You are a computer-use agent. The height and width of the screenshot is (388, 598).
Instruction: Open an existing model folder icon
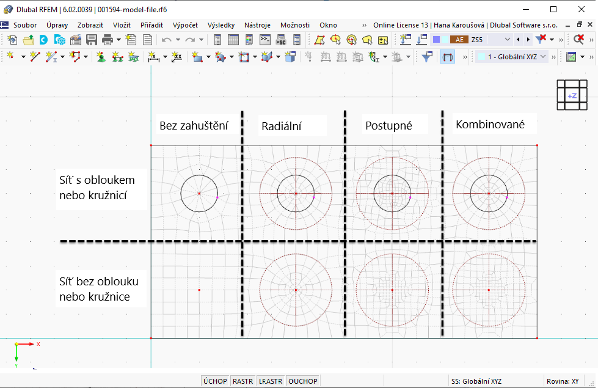tap(28, 40)
